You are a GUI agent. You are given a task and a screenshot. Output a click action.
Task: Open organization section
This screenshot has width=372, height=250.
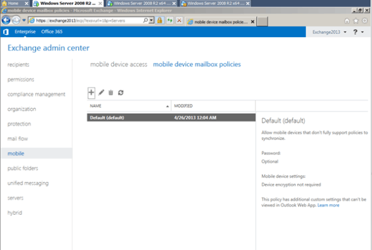(22, 109)
